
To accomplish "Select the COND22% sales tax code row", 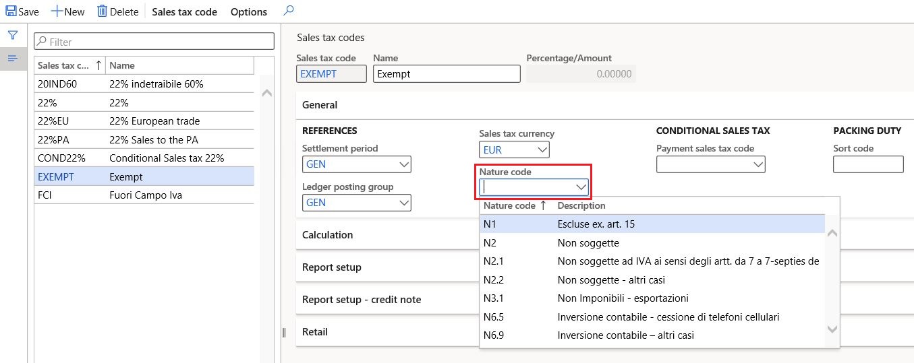I will tap(144, 158).
